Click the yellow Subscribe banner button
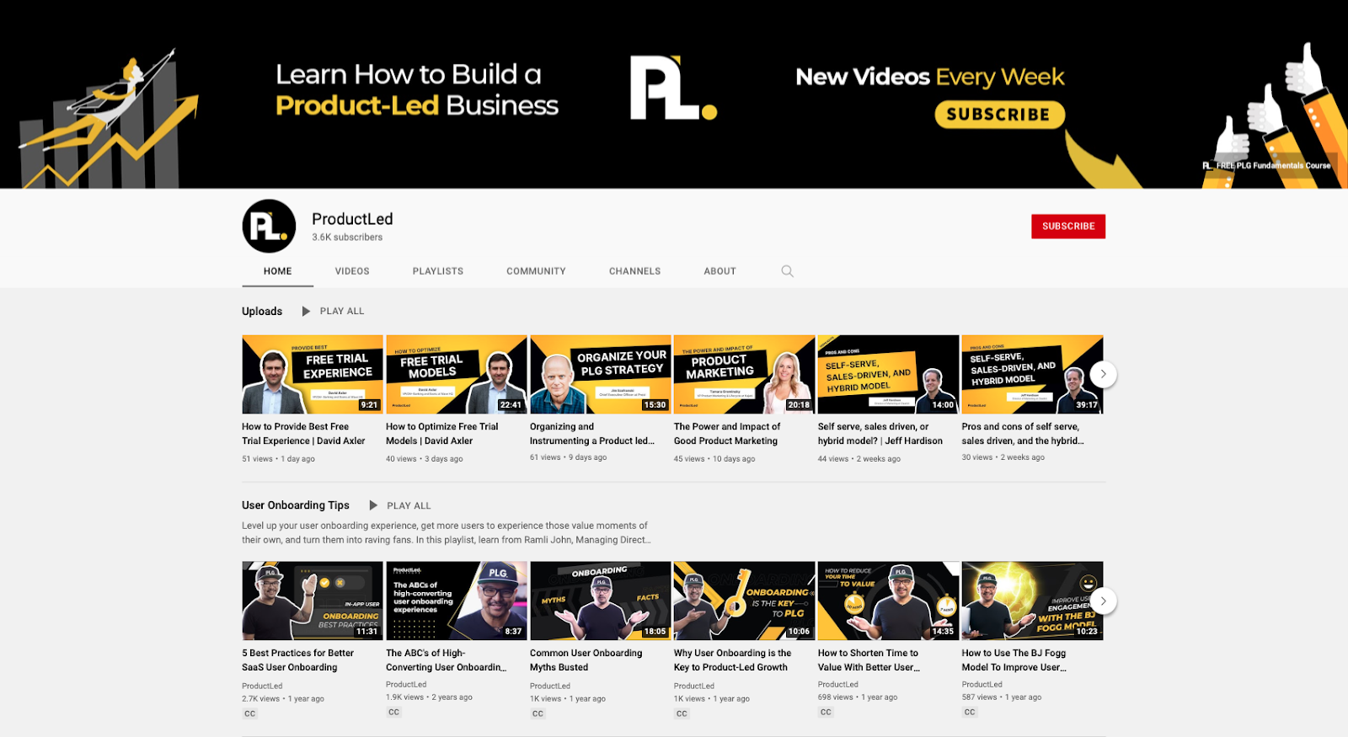 [999, 115]
